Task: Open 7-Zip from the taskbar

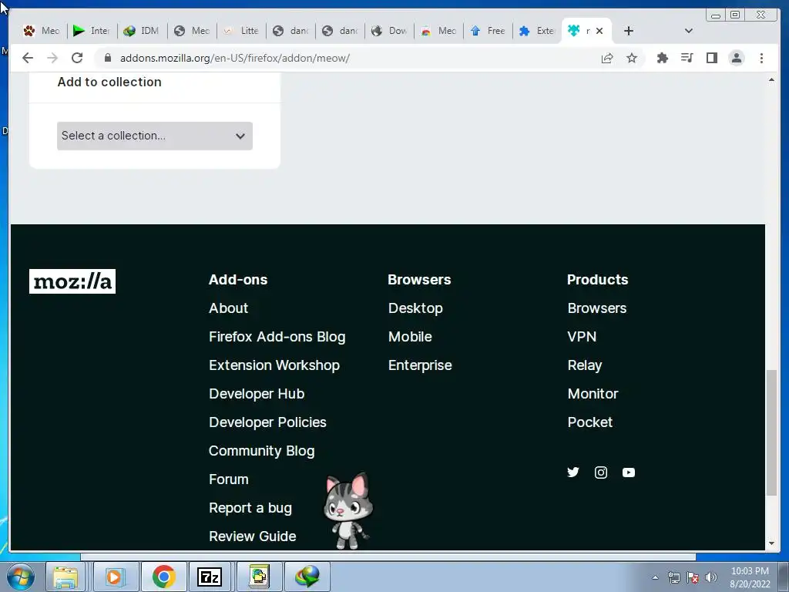Action: [x=210, y=577]
